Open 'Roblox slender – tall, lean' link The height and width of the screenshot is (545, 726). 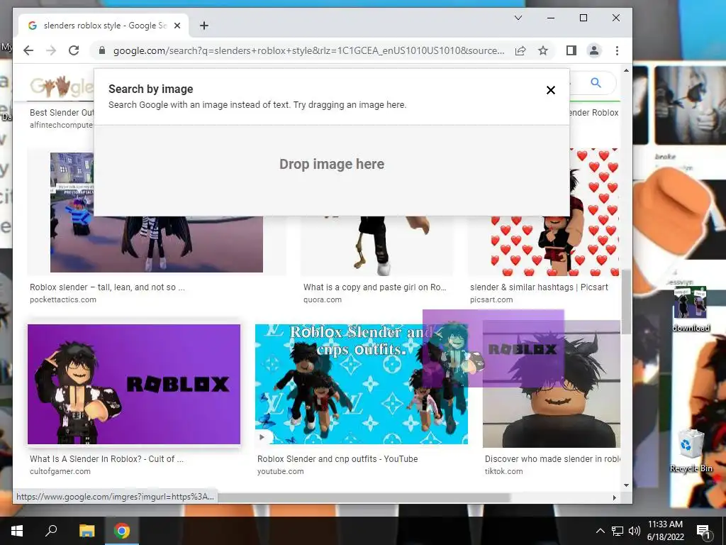pyautogui.click(x=107, y=287)
